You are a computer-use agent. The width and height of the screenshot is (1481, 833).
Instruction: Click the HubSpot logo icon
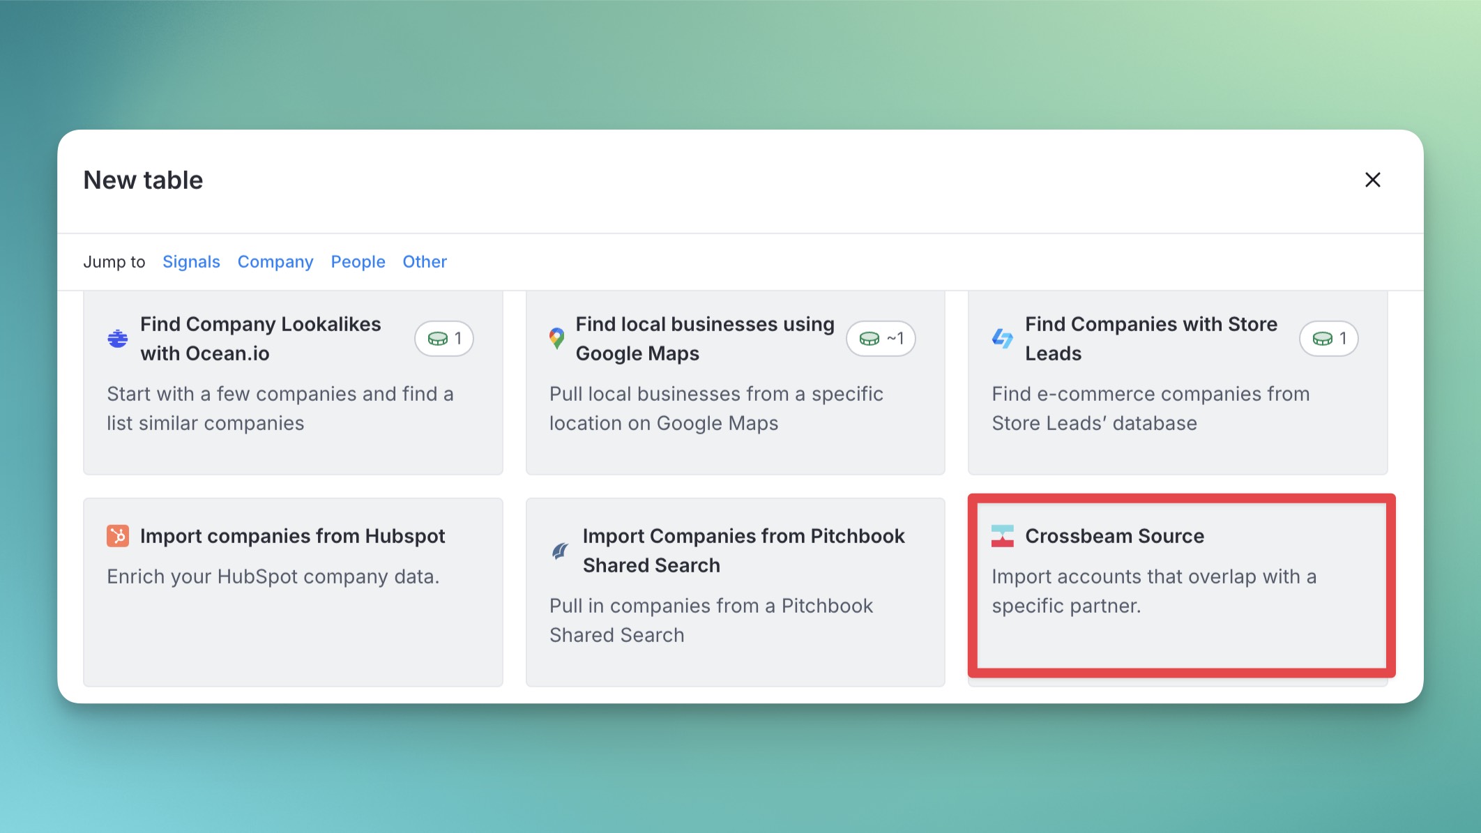point(117,536)
